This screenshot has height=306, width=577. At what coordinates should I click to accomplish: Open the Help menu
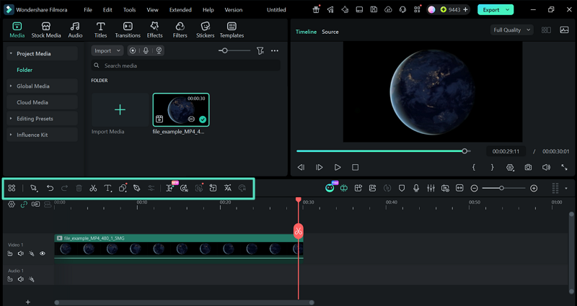pyautogui.click(x=208, y=10)
